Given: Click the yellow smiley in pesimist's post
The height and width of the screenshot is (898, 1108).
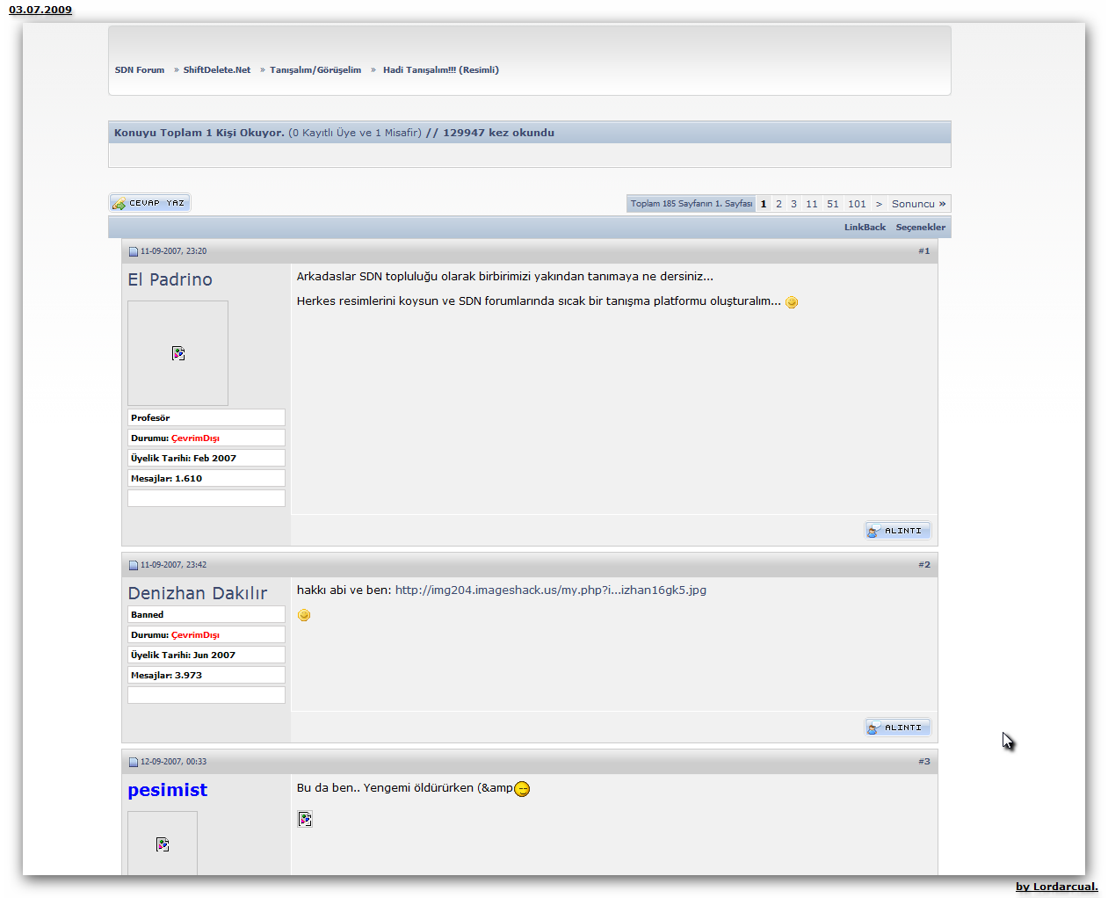Looking at the screenshot, I should tap(522, 789).
